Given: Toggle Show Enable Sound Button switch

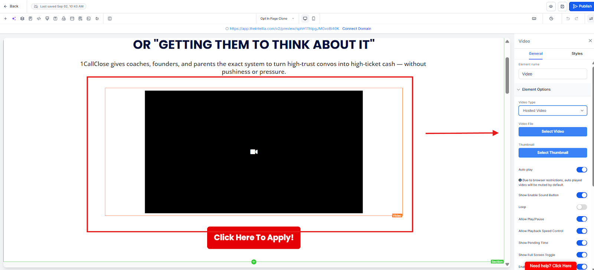Looking at the screenshot, I should coord(582,195).
